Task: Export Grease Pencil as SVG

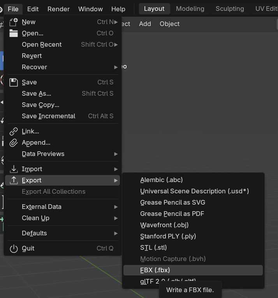Action: click(x=193, y=202)
